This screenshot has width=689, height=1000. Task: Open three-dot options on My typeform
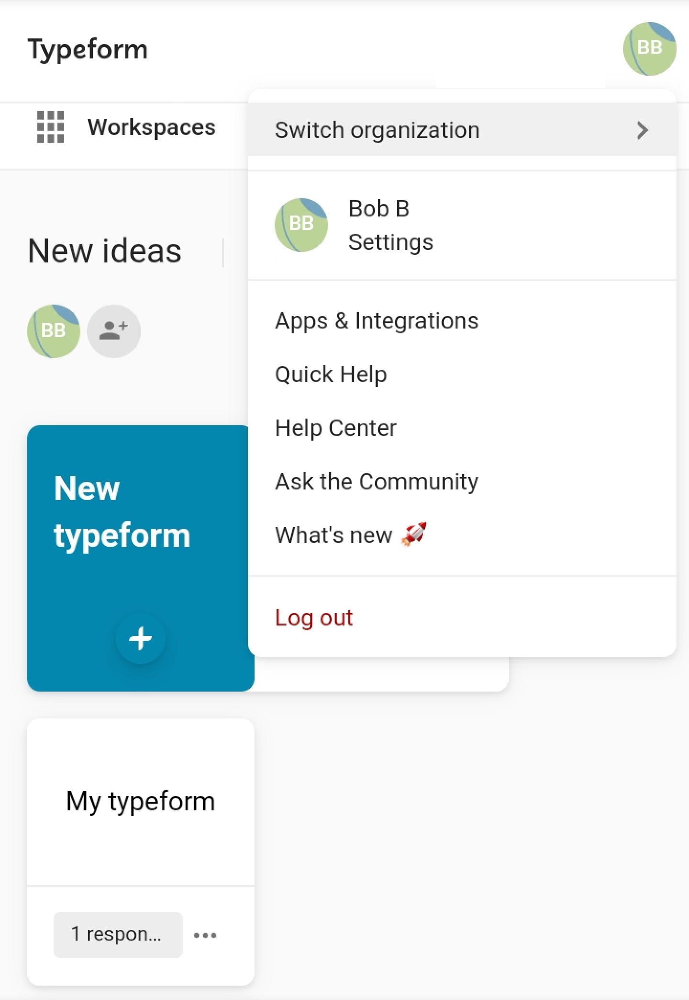pos(205,935)
